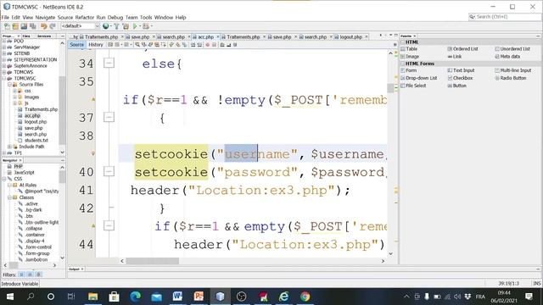Open the Refactor menu
The image size is (543, 305).
pyautogui.click(x=85, y=17)
